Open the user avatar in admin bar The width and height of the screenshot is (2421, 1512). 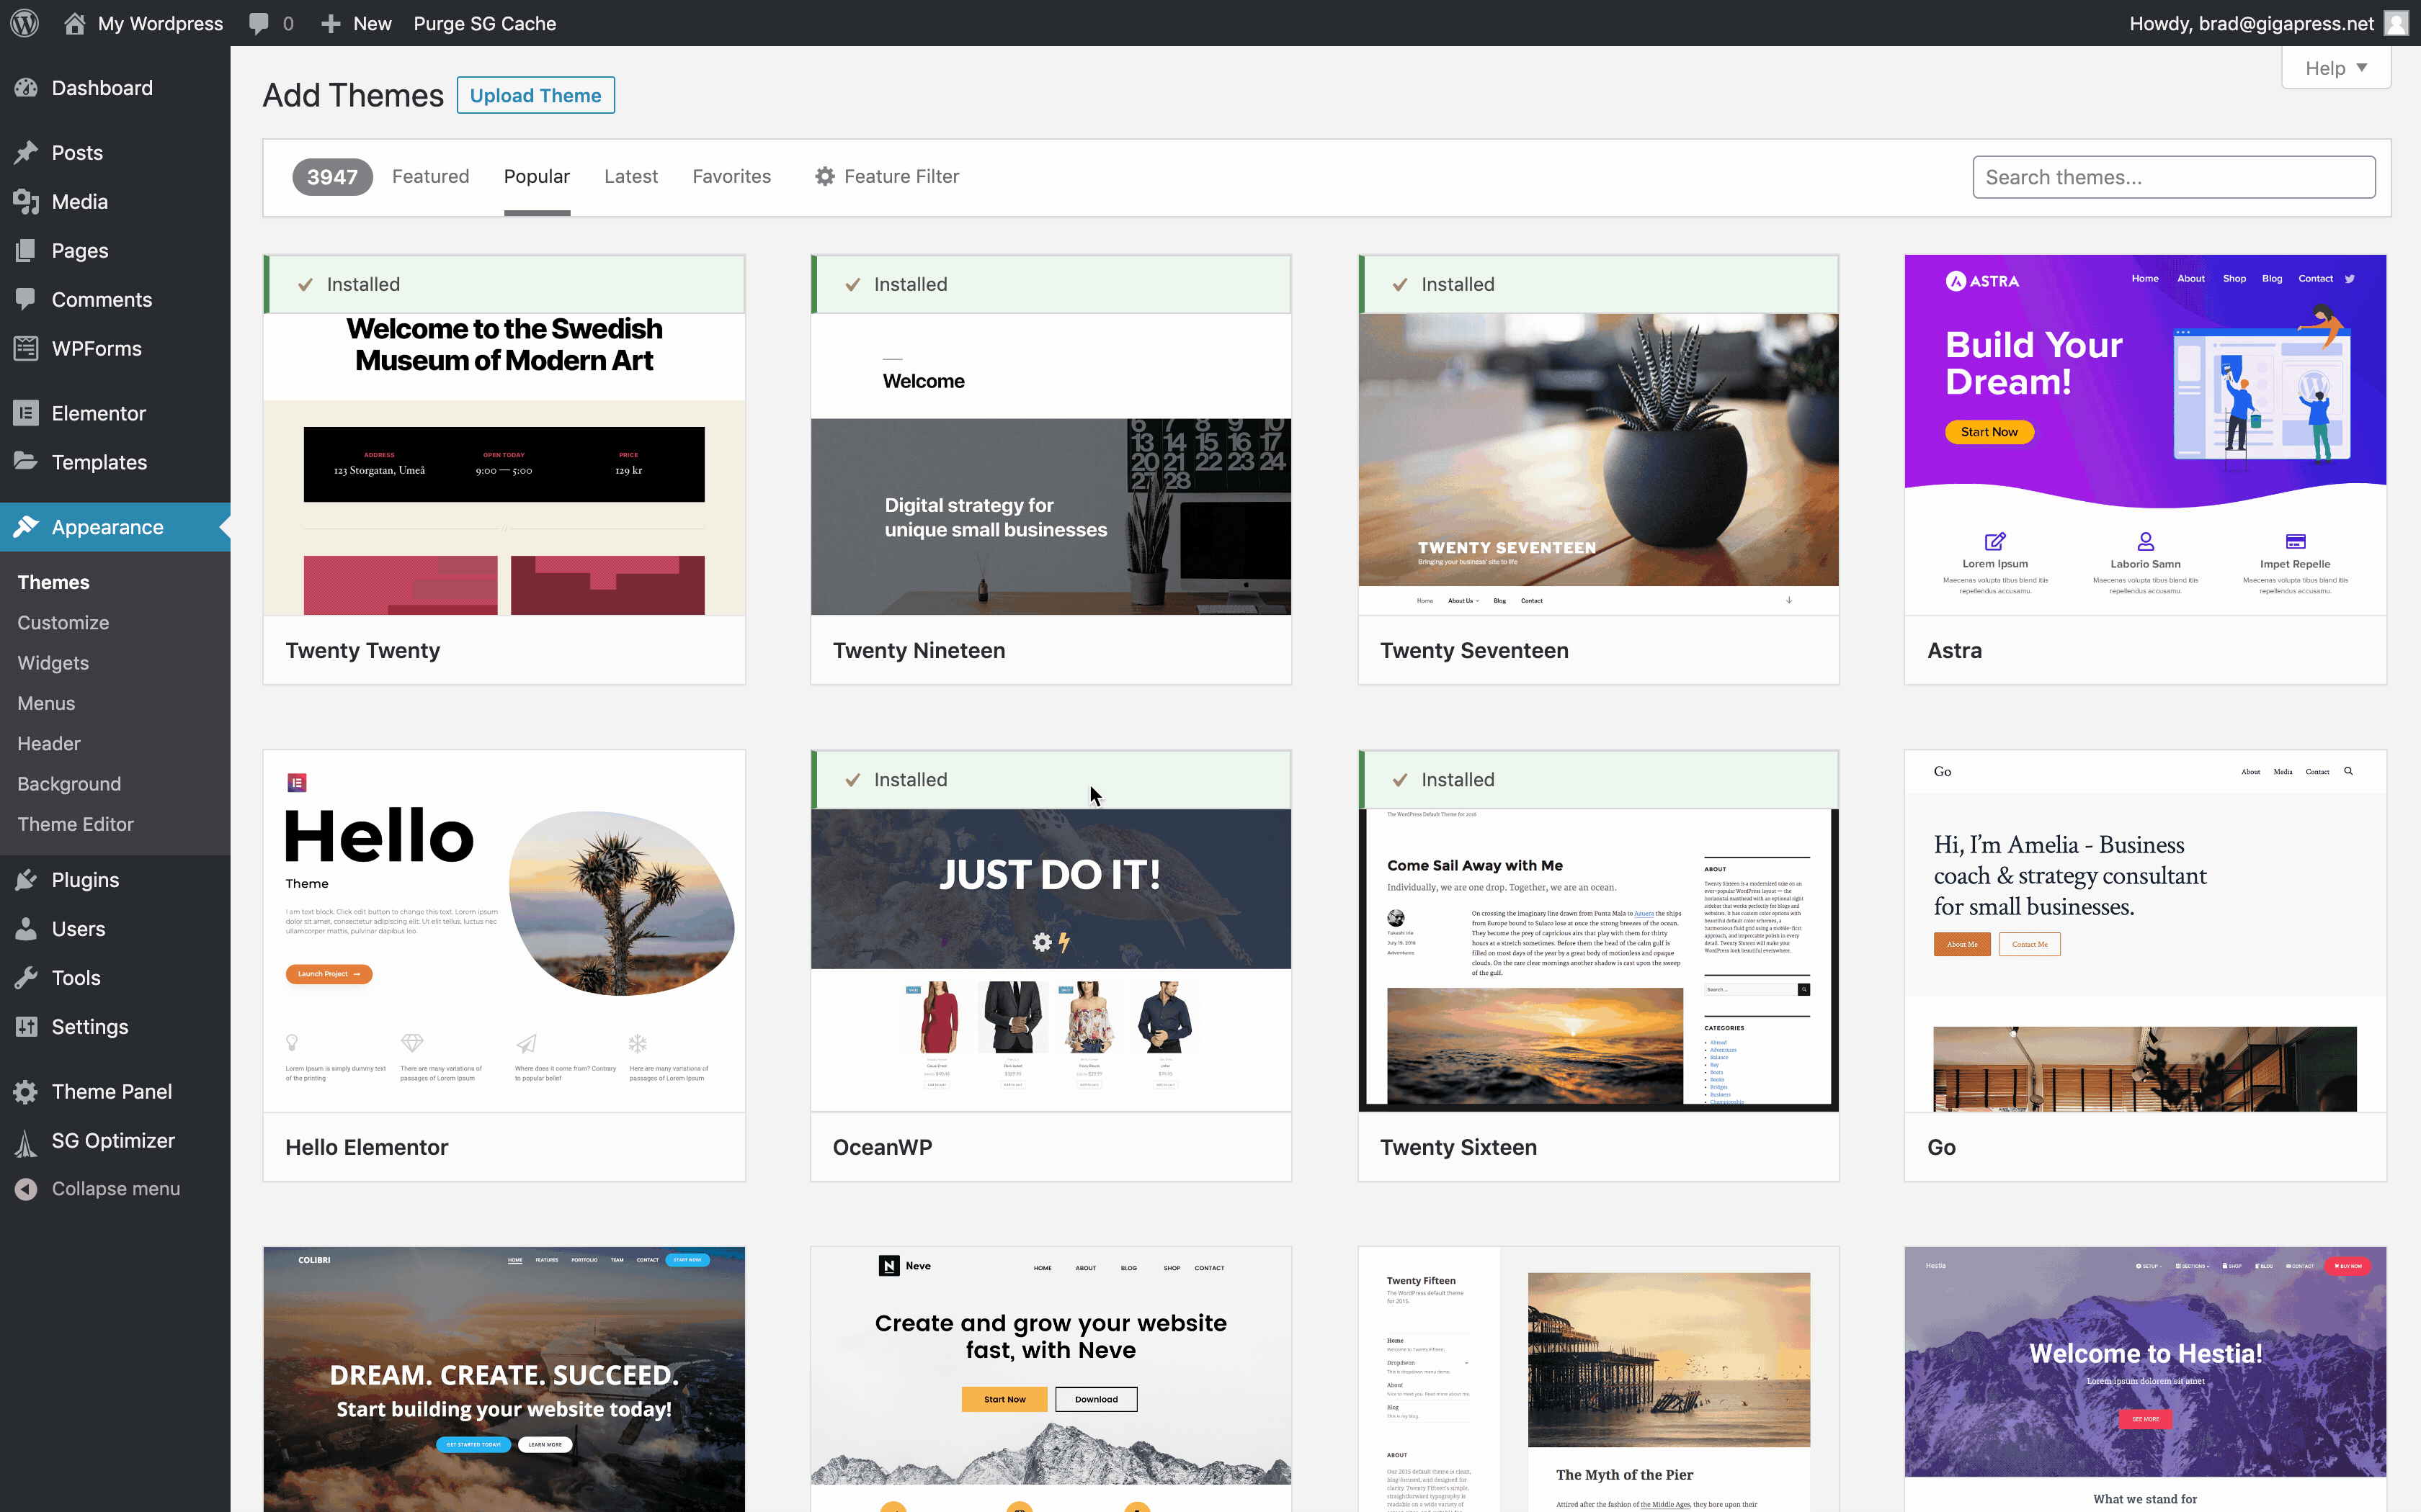(x=2396, y=23)
